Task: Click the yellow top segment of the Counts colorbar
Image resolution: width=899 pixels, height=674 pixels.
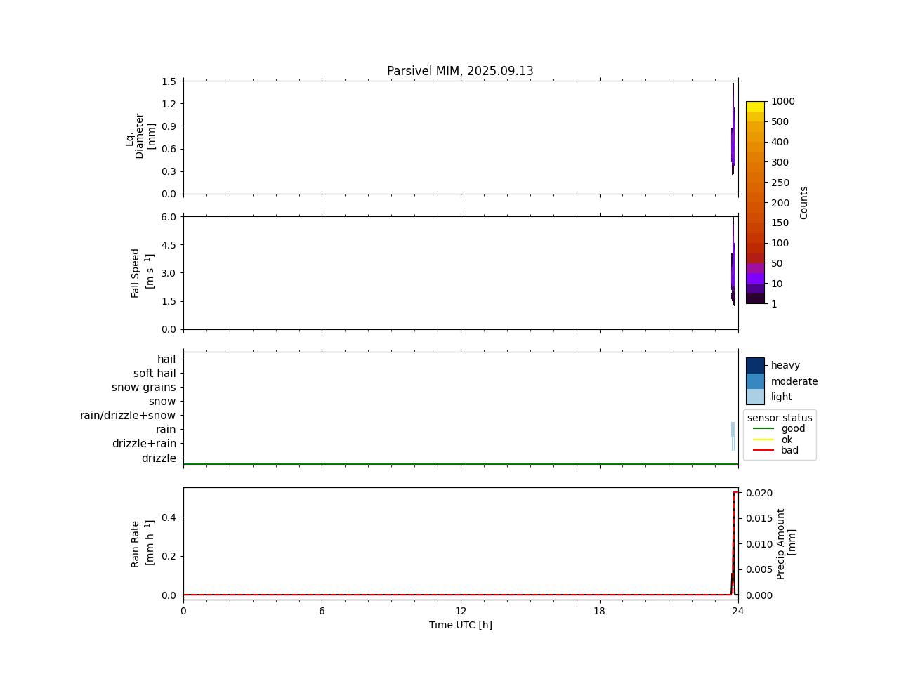Action: pyautogui.click(x=755, y=107)
